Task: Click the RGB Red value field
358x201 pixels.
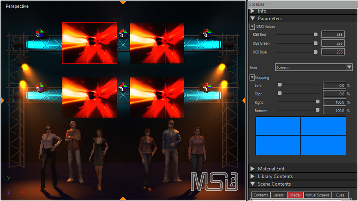Action: (333, 34)
